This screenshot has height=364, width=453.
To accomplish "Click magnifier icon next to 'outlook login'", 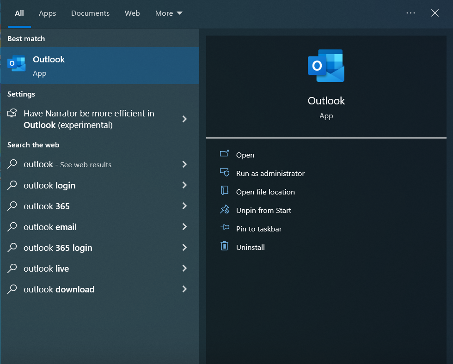I will (12, 185).
